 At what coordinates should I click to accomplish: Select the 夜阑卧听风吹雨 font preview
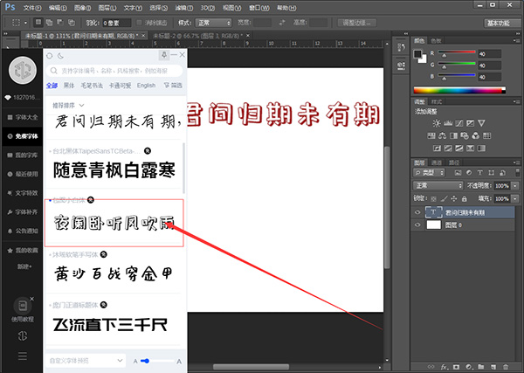pyautogui.click(x=114, y=224)
